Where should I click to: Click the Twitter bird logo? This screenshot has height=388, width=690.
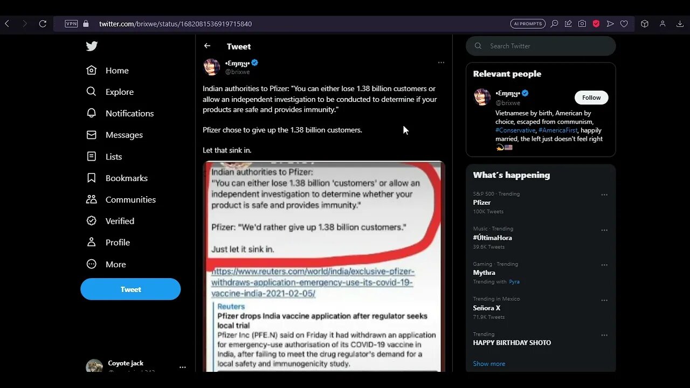92,46
